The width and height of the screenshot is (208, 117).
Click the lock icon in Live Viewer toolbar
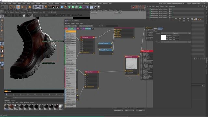click(24, 15)
